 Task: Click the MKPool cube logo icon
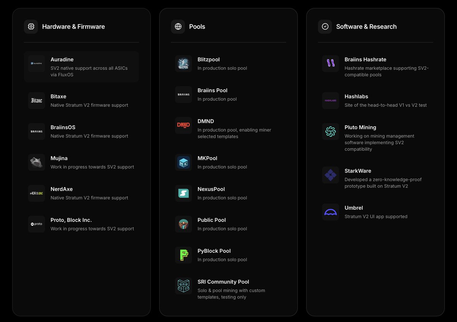click(x=184, y=162)
